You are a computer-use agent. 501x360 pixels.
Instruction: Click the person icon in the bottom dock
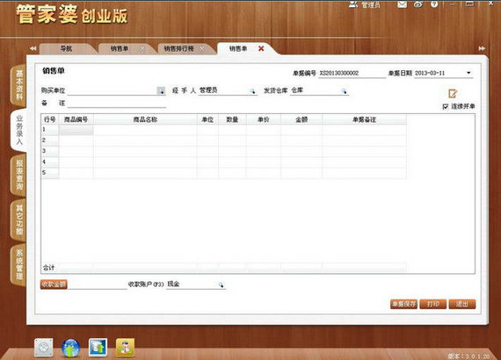point(125,348)
